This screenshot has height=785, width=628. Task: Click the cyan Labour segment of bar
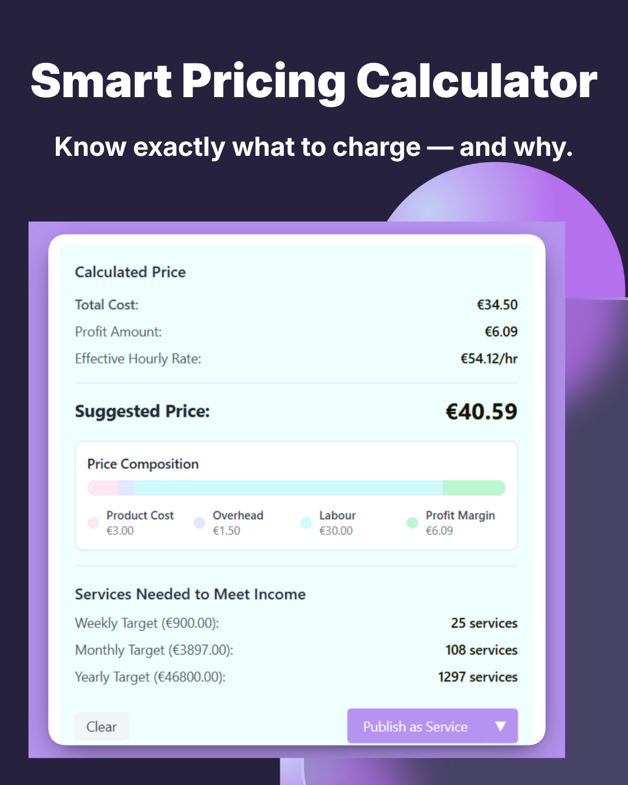[288, 488]
